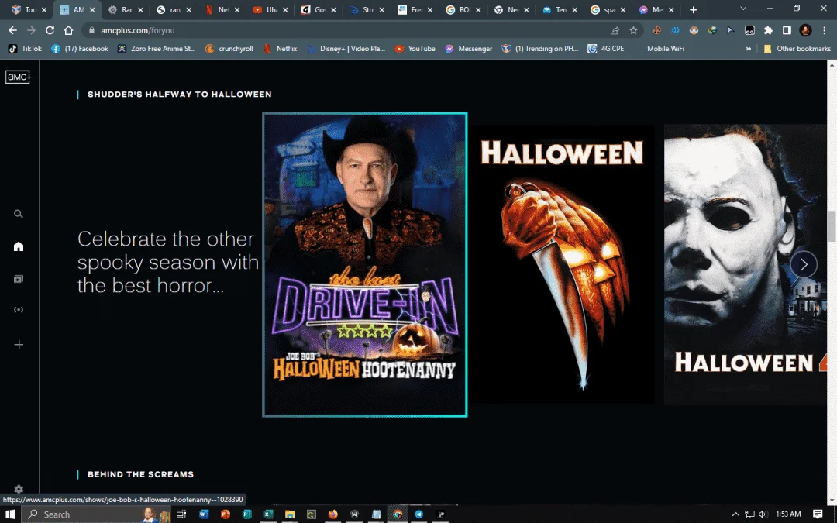Open the shows library icon in sidebar
This screenshot has width=837, height=523.
pyautogui.click(x=19, y=279)
